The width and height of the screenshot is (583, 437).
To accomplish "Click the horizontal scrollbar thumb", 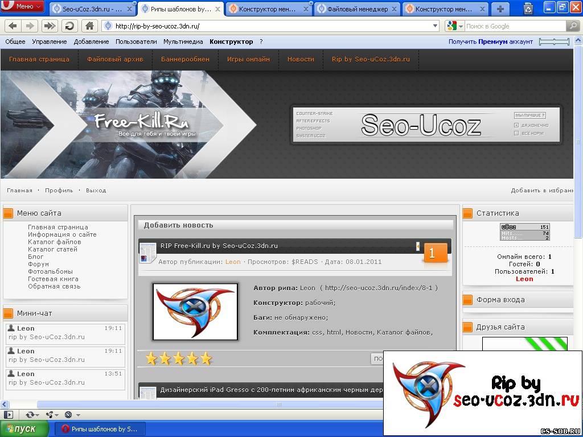I will point(279,405).
